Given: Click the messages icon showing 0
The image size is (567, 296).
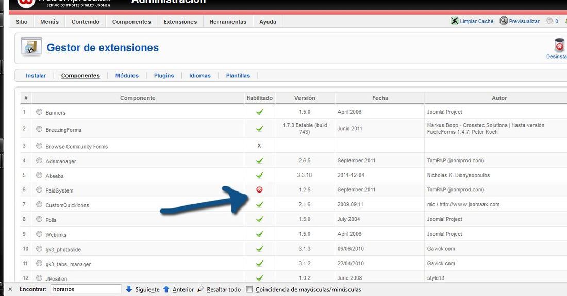Looking at the screenshot, I should (x=550, y=21).
